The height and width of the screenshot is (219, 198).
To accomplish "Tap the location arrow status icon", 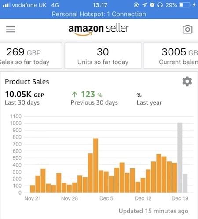I will pos(144,5).
